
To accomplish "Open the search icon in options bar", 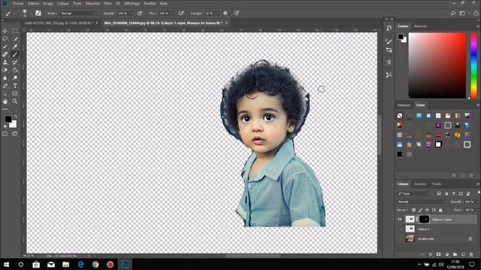I will coord(453,13).
